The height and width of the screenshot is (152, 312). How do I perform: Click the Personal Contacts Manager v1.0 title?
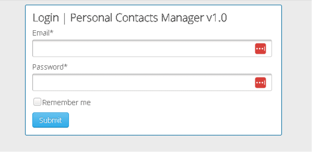click(149, 18)
